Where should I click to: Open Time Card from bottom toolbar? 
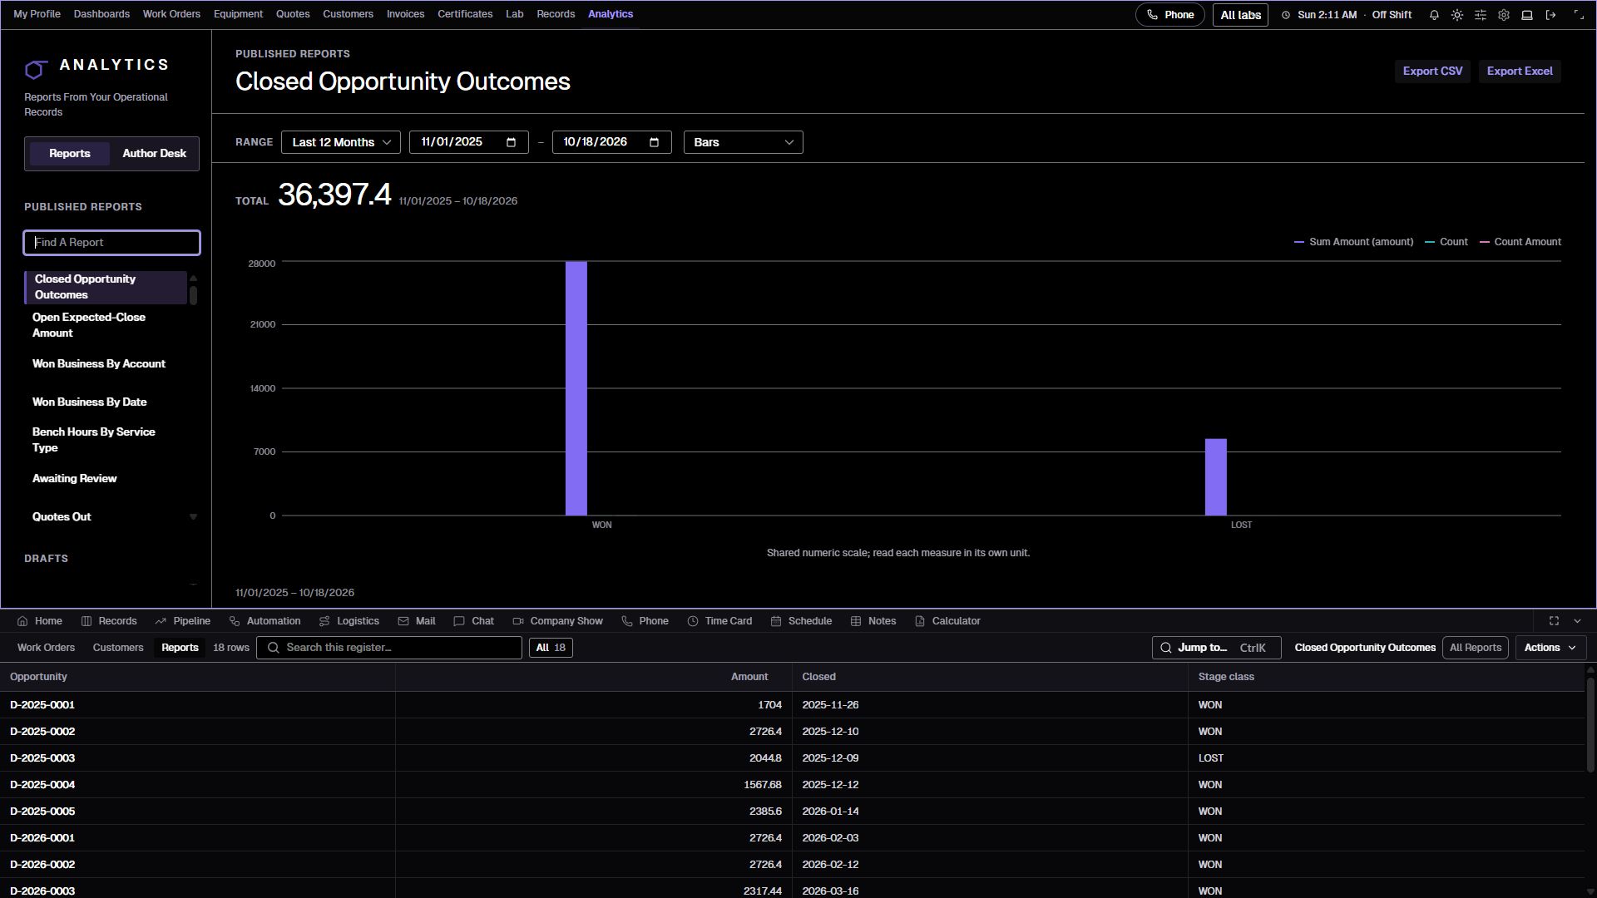(719, 621)
